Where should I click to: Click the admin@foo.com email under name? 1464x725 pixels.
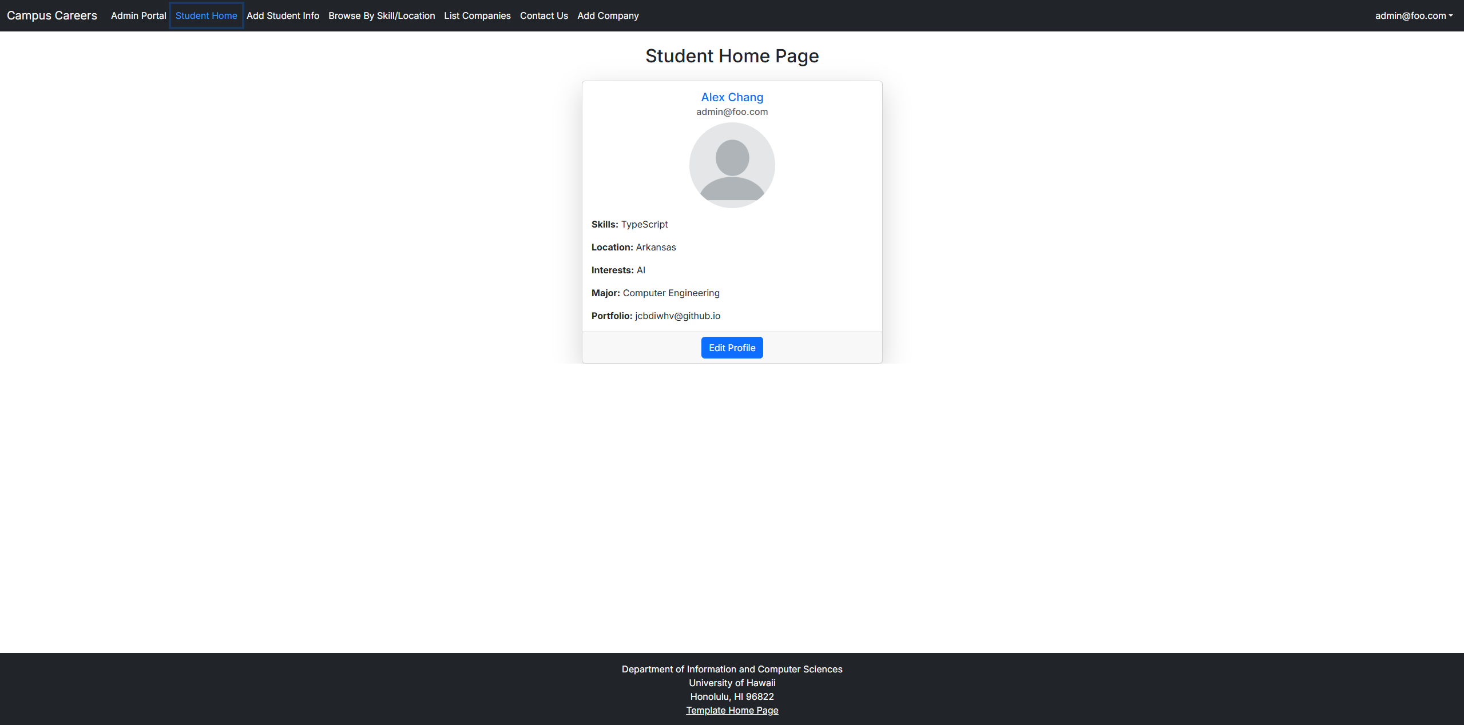[x=732, y=112]
